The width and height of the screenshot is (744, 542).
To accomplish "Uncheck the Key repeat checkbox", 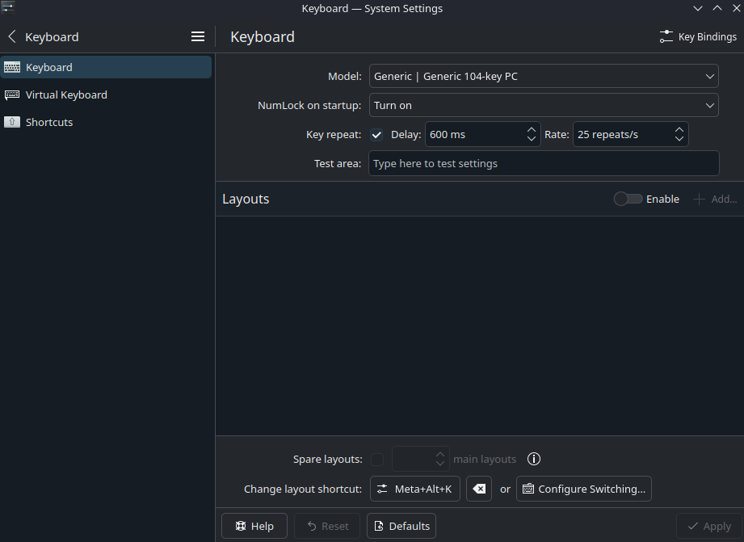I will tap(376, 135).
